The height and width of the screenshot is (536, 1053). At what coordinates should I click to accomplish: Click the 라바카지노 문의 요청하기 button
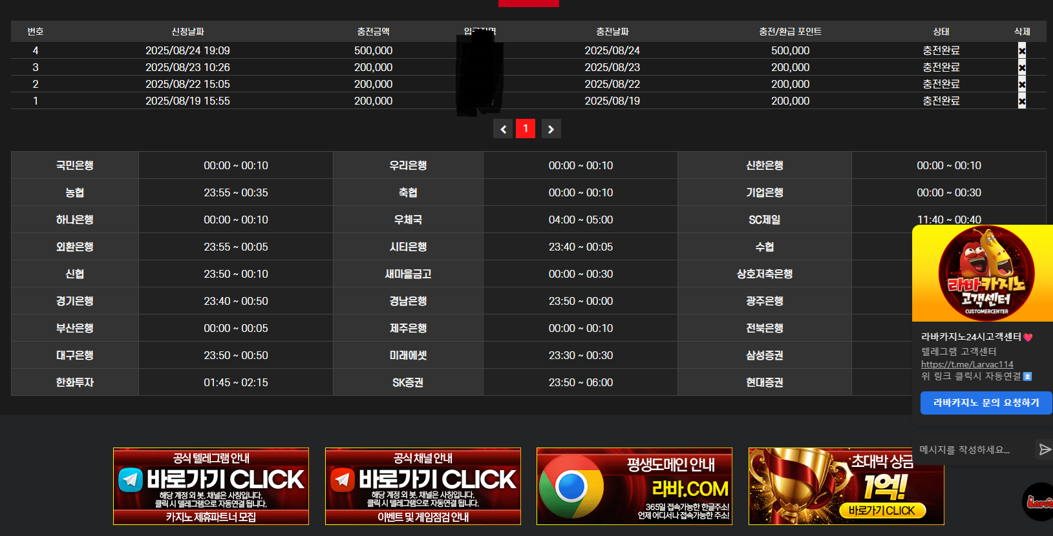pyautogui.click(x=986, y=402)
